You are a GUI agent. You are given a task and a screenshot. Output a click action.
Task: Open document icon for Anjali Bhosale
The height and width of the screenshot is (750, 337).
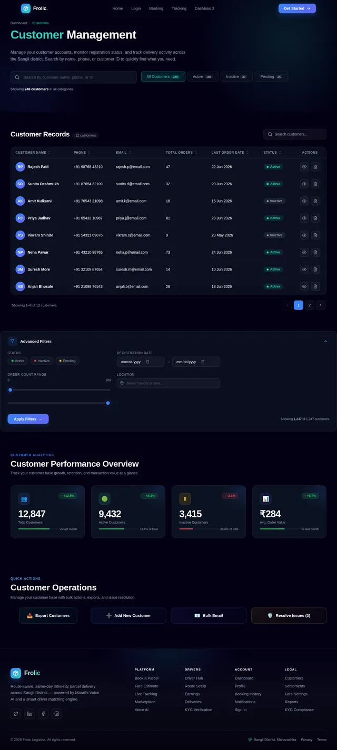click(315, 286)
